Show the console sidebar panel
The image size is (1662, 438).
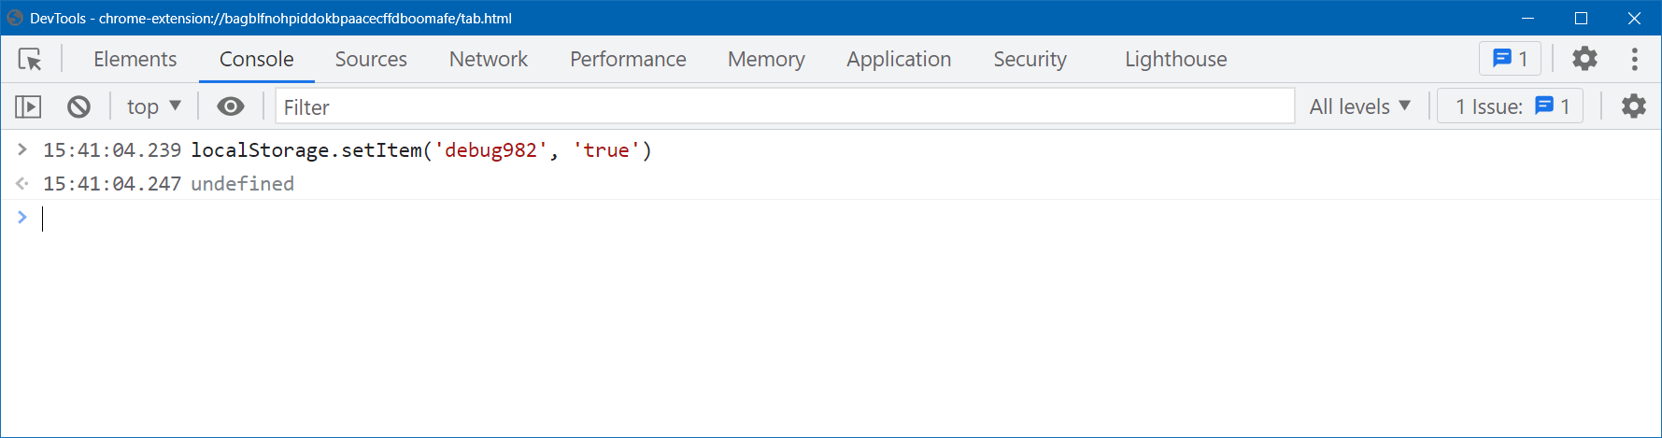[x=28, y=107]
